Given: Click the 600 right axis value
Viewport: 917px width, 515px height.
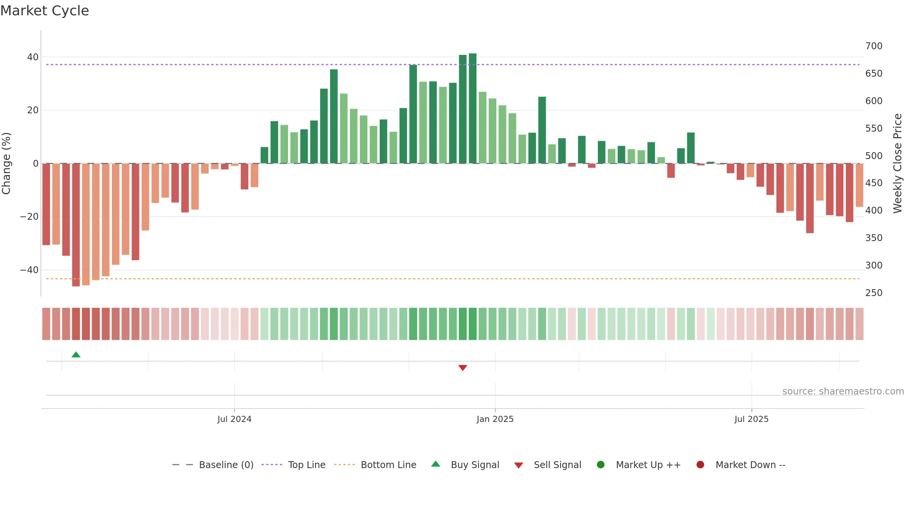Looking at the screenshot, I should click(874, 101).
